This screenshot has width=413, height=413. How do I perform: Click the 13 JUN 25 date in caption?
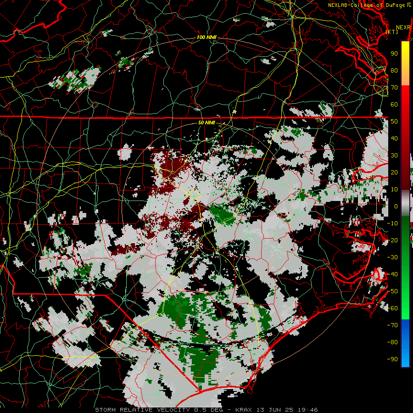[275, 410]
